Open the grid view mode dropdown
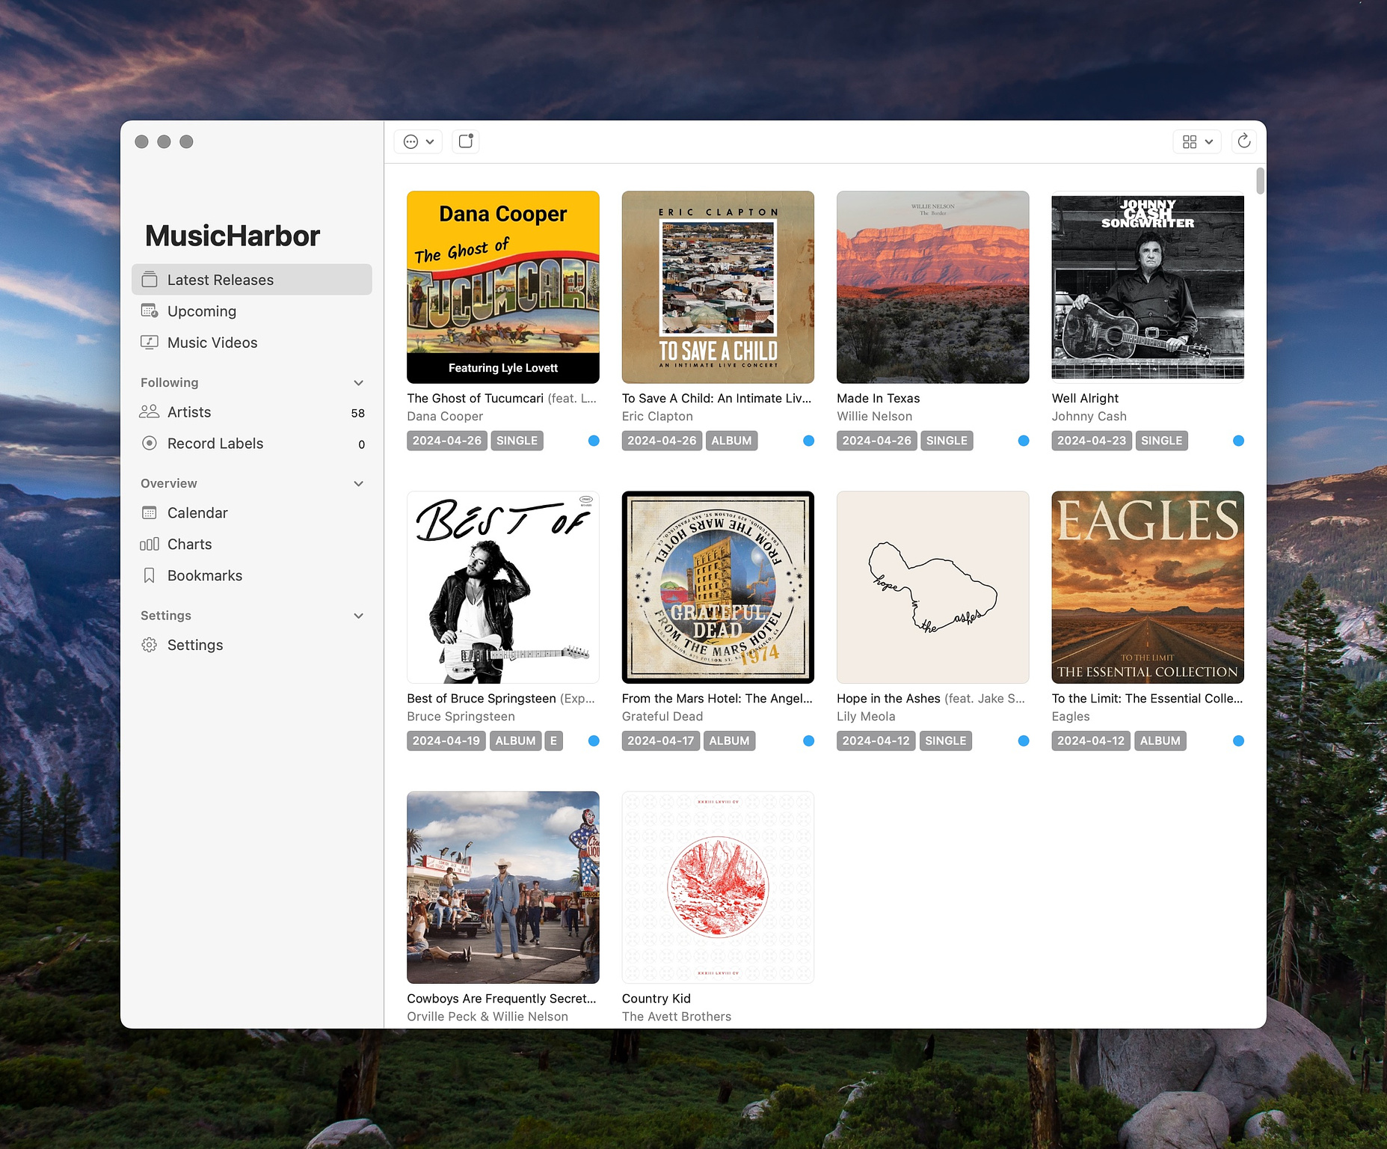Screen dimensions: 1387x1149 [x=1197, y=141]
